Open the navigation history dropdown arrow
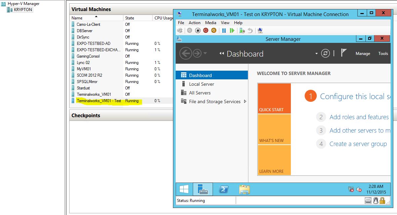397x215 pixels. click(205, 53)
